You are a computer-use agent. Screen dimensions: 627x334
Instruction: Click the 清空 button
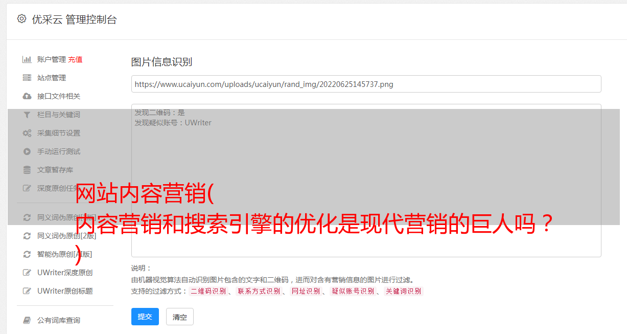pos(180,317)
